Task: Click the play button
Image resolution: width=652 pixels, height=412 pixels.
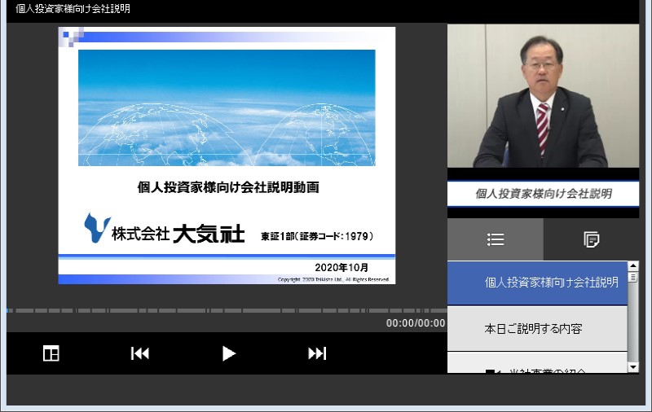Action: [x=229, y=353]
